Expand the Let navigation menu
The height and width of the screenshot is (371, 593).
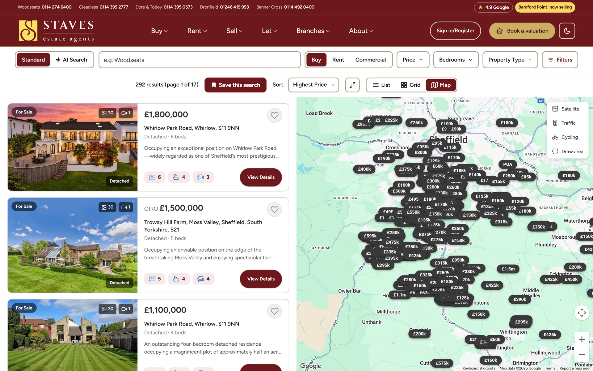click(269, 31)
